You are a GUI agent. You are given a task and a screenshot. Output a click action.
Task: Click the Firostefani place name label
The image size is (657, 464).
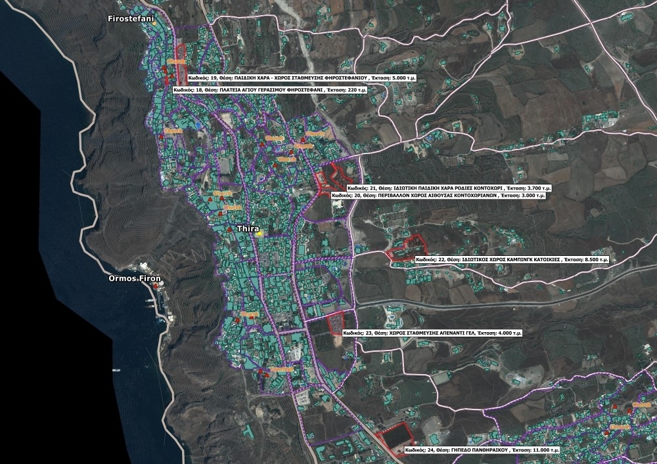(131, 19)
